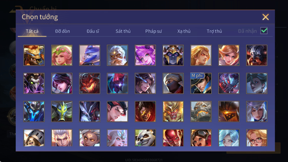Select the red demon face hero
The width and height of the screenshot is (288, 162).
[90, 83]
